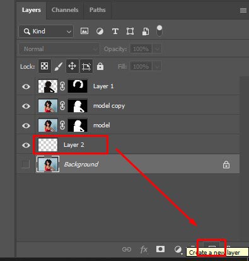Filter for smart objects icon
The height and width of the screenshot is (261, 249).
tap(146, 32)
